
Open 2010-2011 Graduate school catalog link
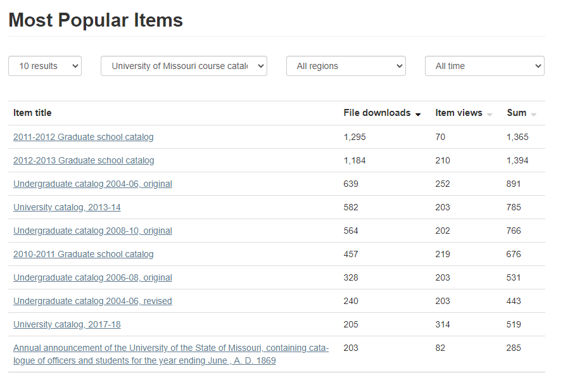83,254
